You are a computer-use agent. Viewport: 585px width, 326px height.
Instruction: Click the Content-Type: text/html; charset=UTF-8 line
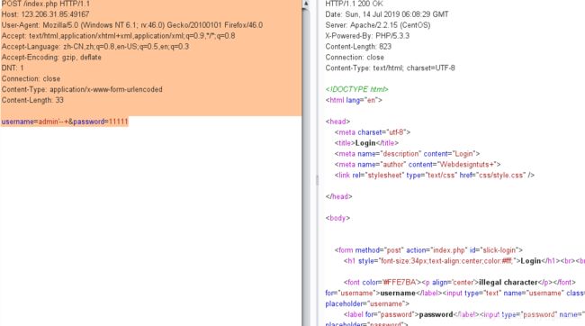(390, 68)
